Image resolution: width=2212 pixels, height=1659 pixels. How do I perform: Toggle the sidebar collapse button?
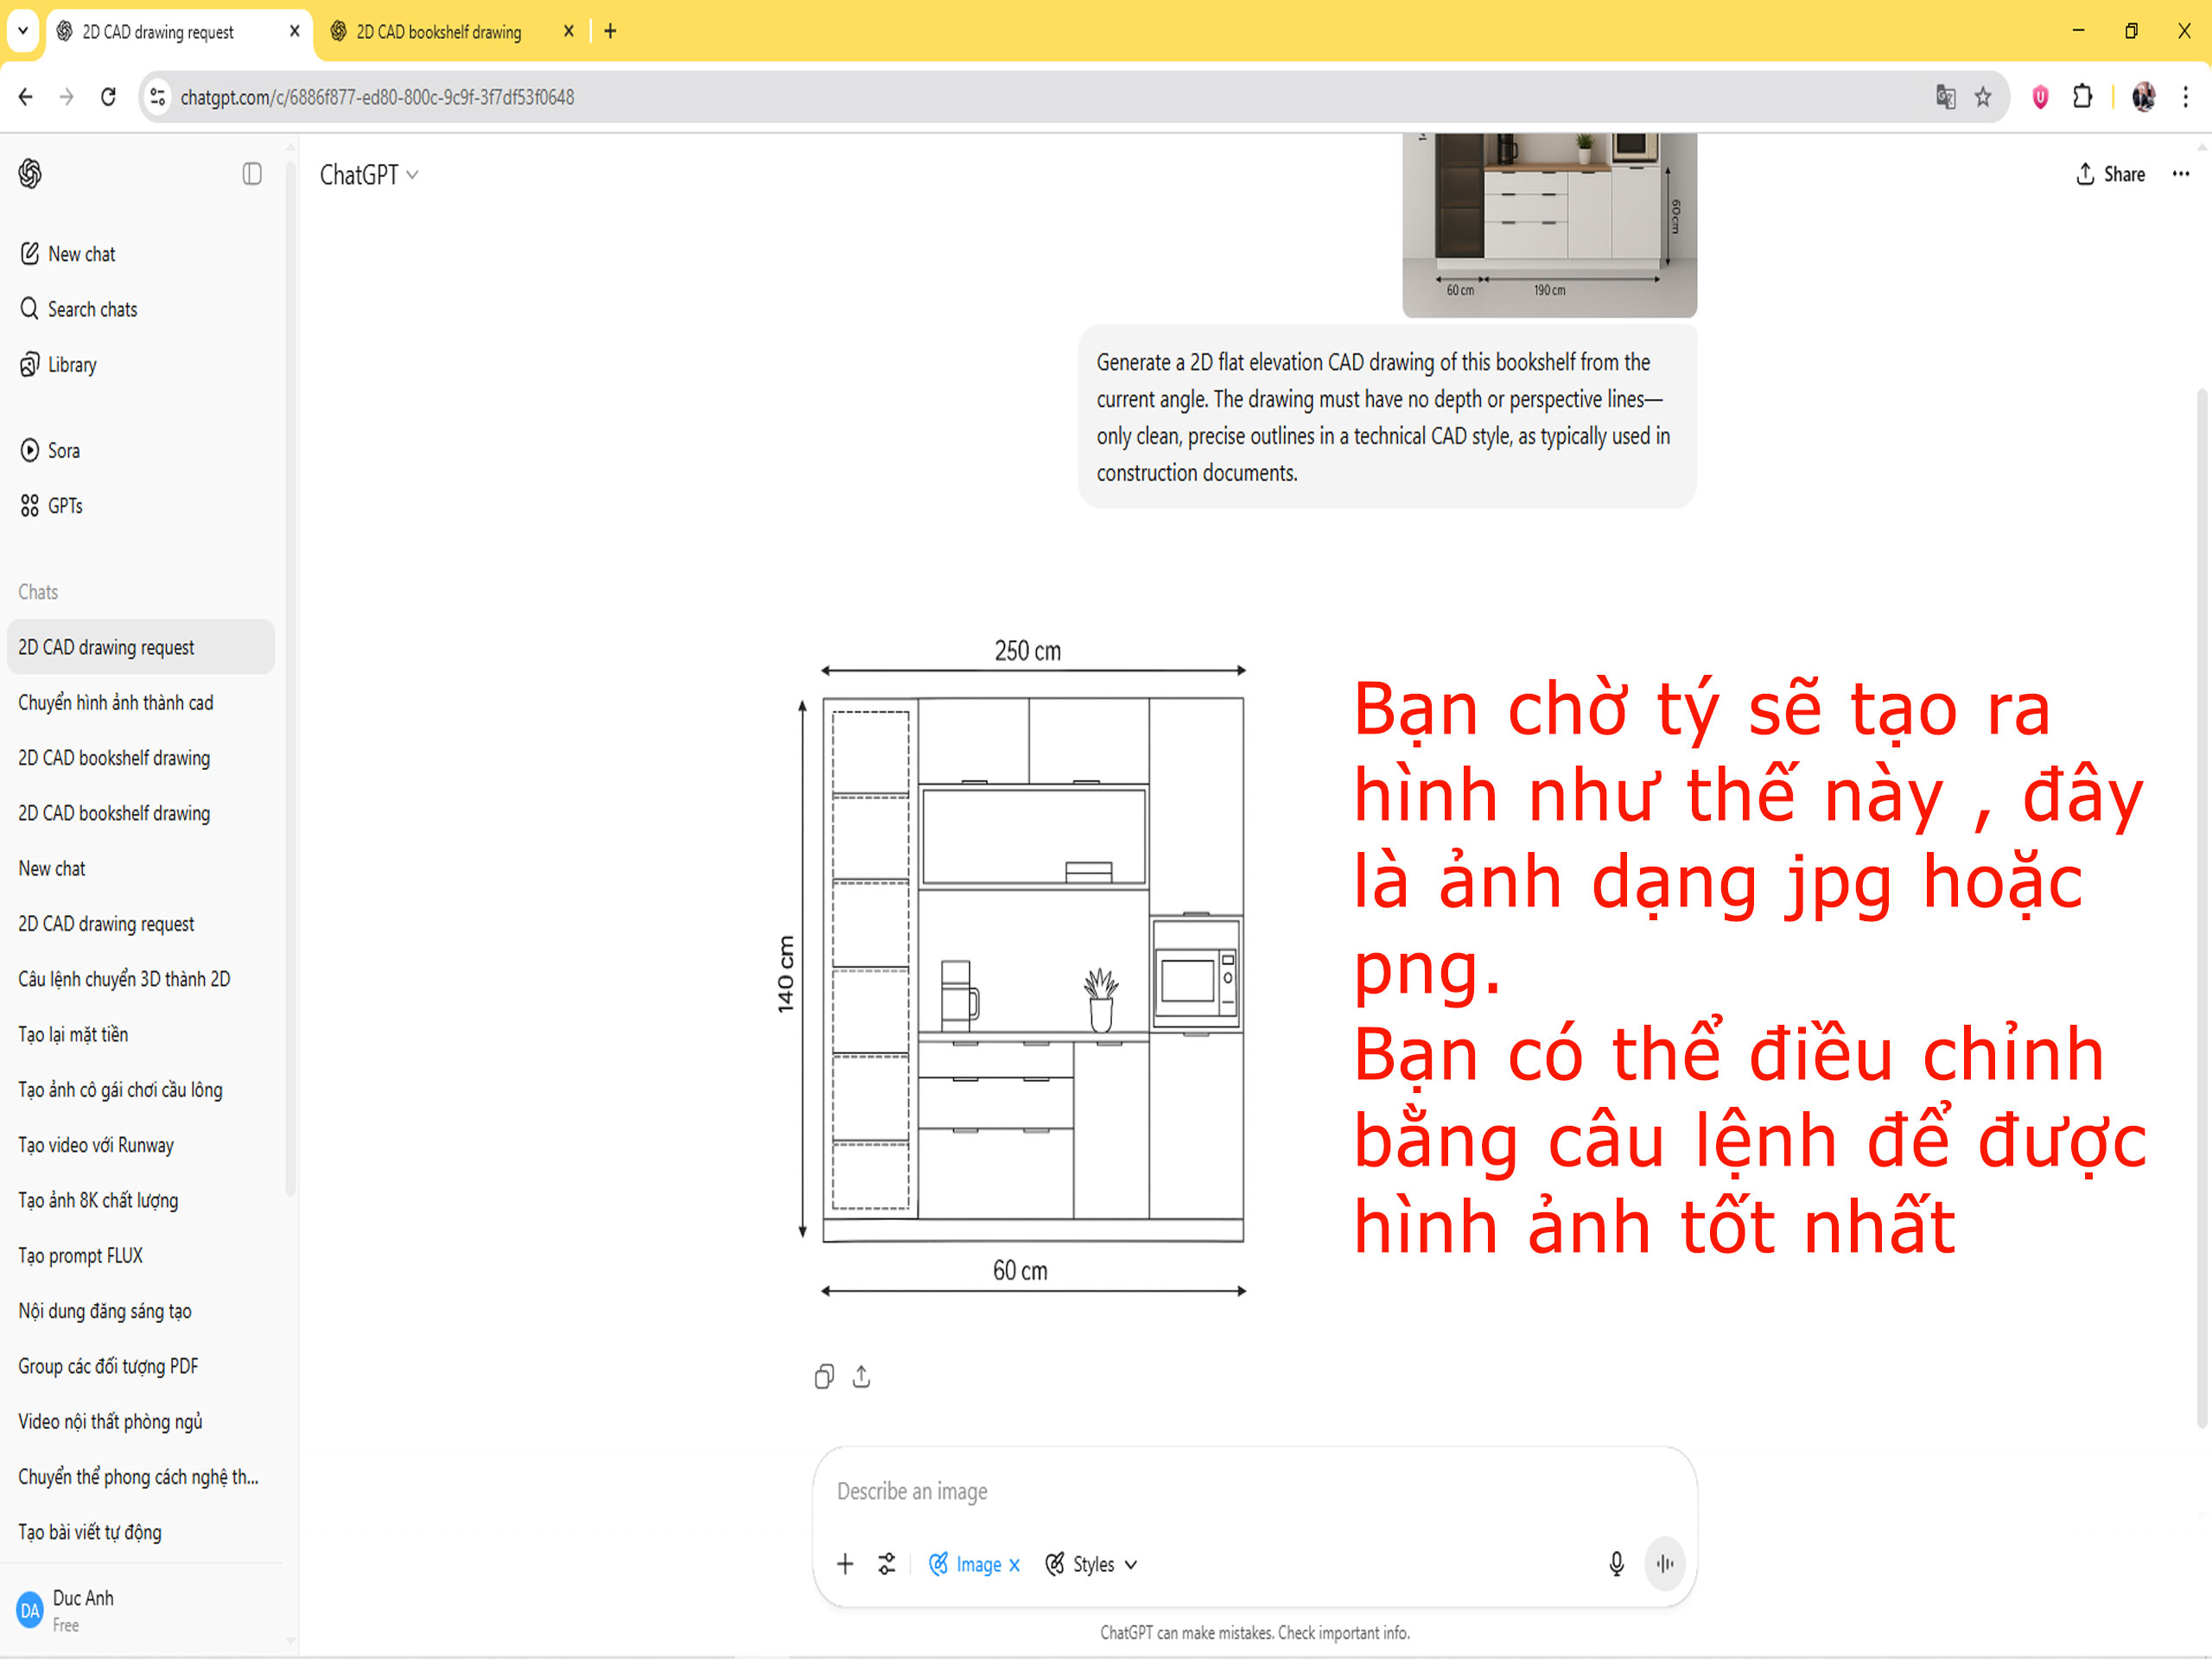pos(252,174)
